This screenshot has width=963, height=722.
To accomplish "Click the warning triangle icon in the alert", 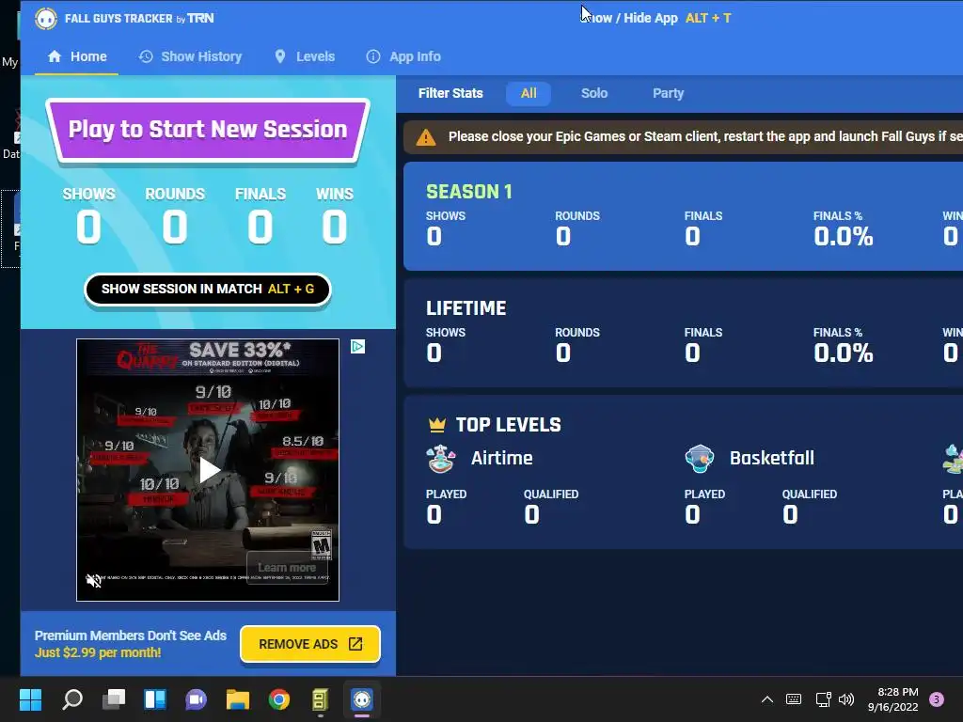I will pos(426,137).
